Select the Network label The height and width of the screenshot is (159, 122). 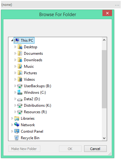click(28, 125)
